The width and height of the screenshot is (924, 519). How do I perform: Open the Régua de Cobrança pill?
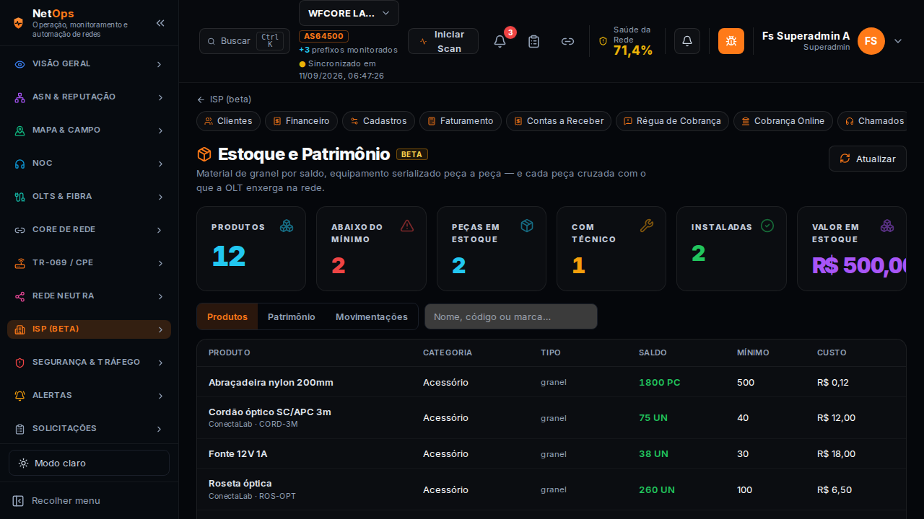[672, 121]
